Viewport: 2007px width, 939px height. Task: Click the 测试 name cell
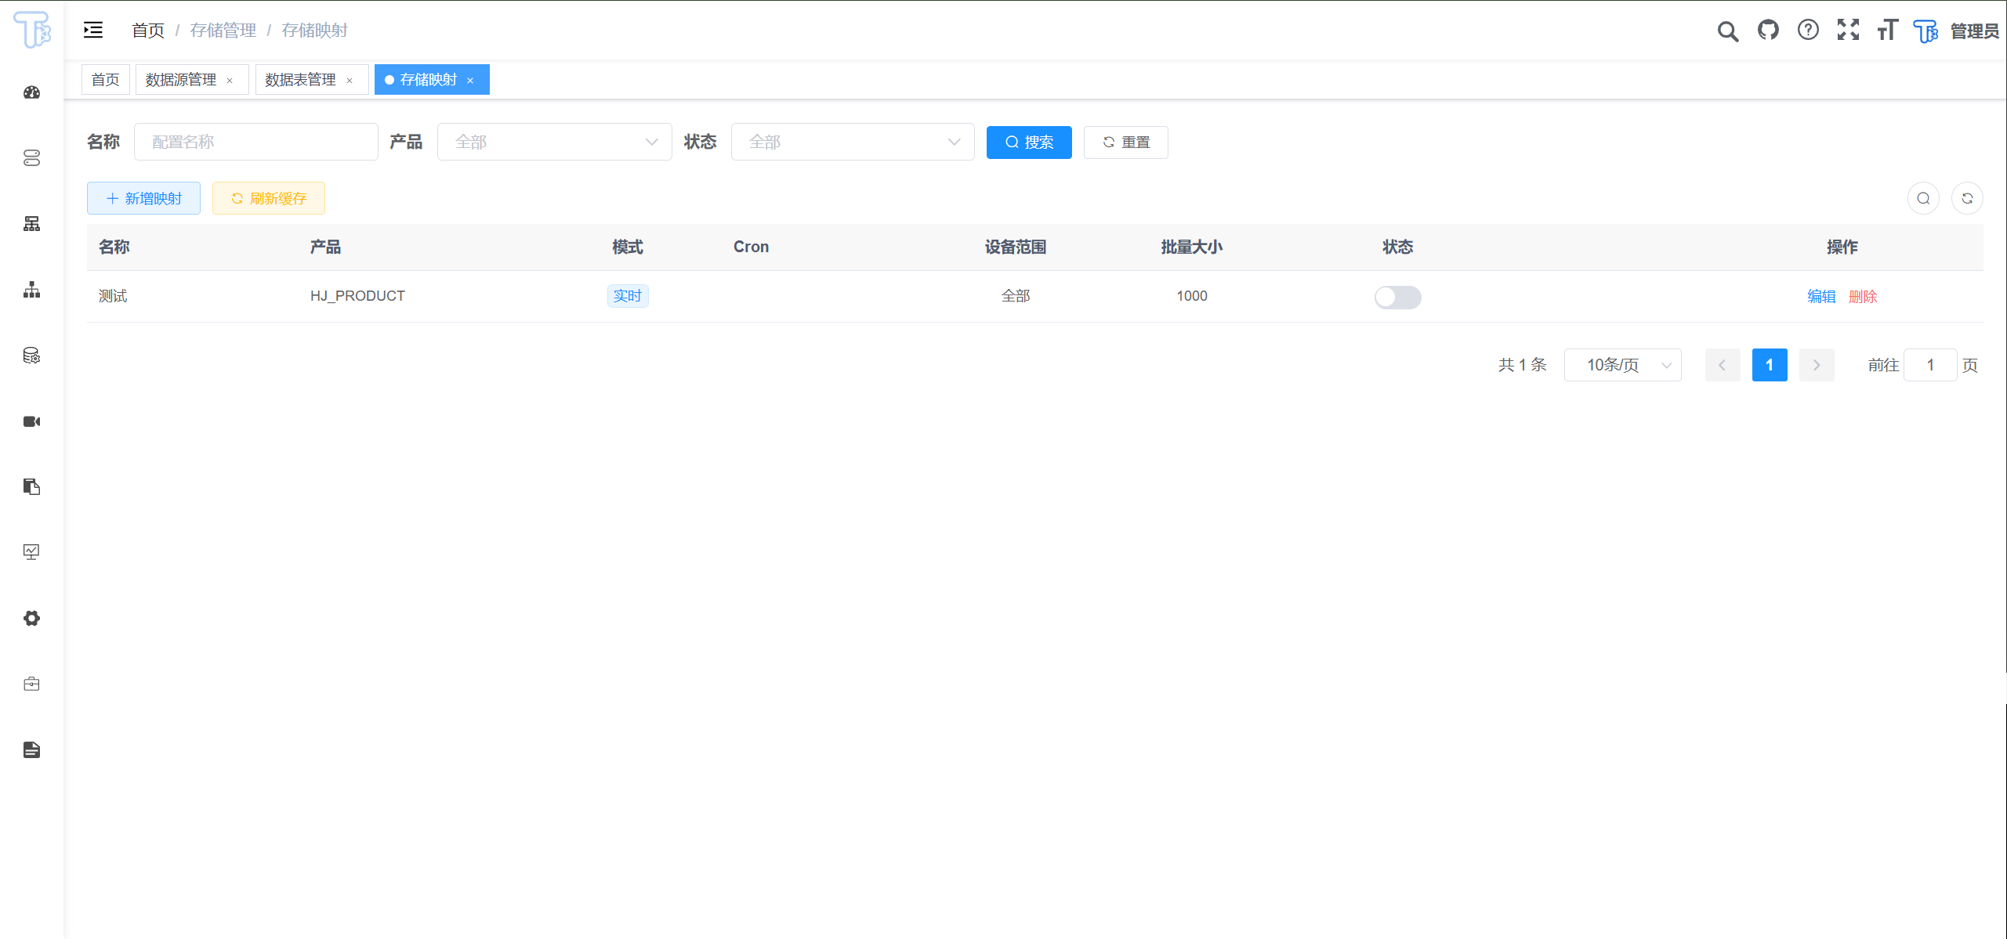tap(113, 296)
